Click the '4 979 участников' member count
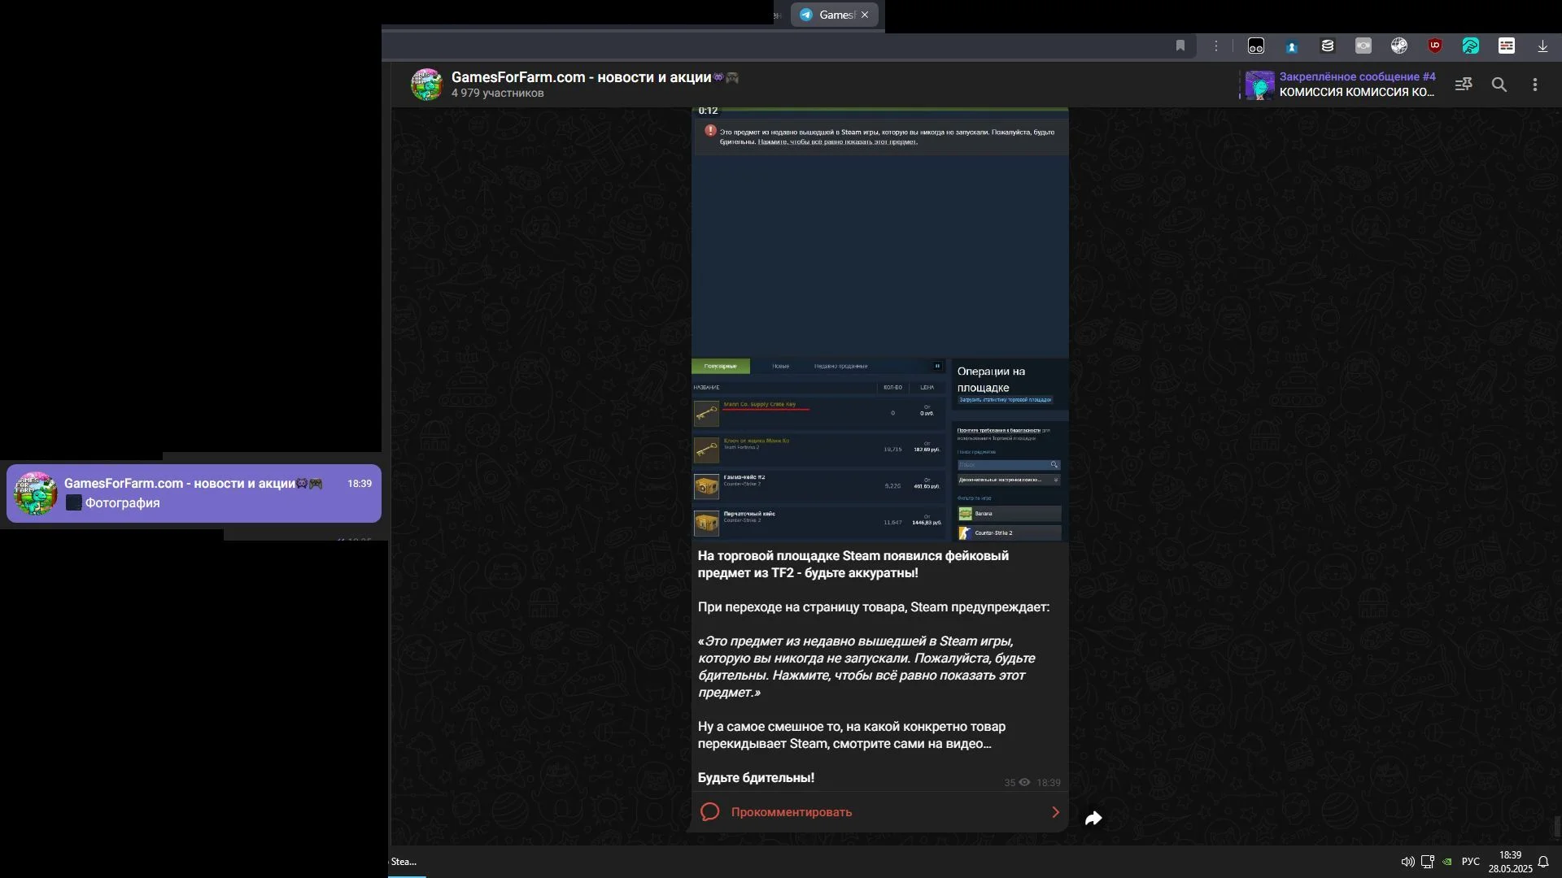Screen dimensions: 1562x878 [498, 93]
